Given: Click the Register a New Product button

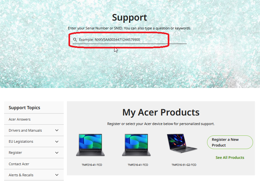Looking at the screenshot, I should pos(230,142).
